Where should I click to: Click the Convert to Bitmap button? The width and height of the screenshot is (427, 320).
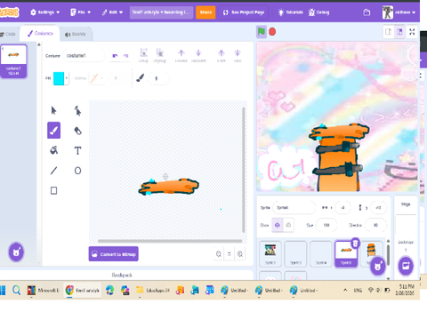coord(114,254)
